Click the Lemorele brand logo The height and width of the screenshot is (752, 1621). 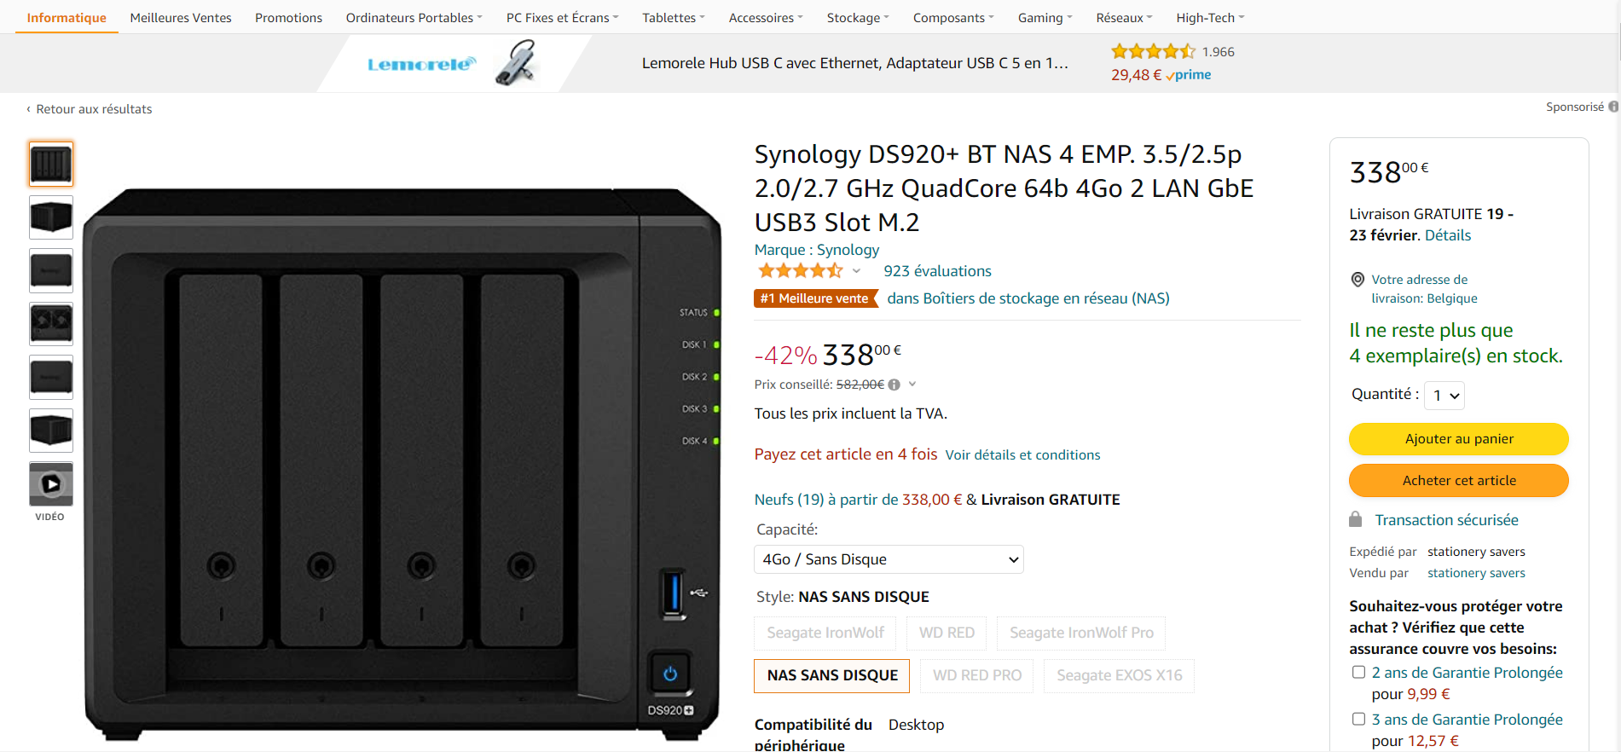(x=421, y=64)
